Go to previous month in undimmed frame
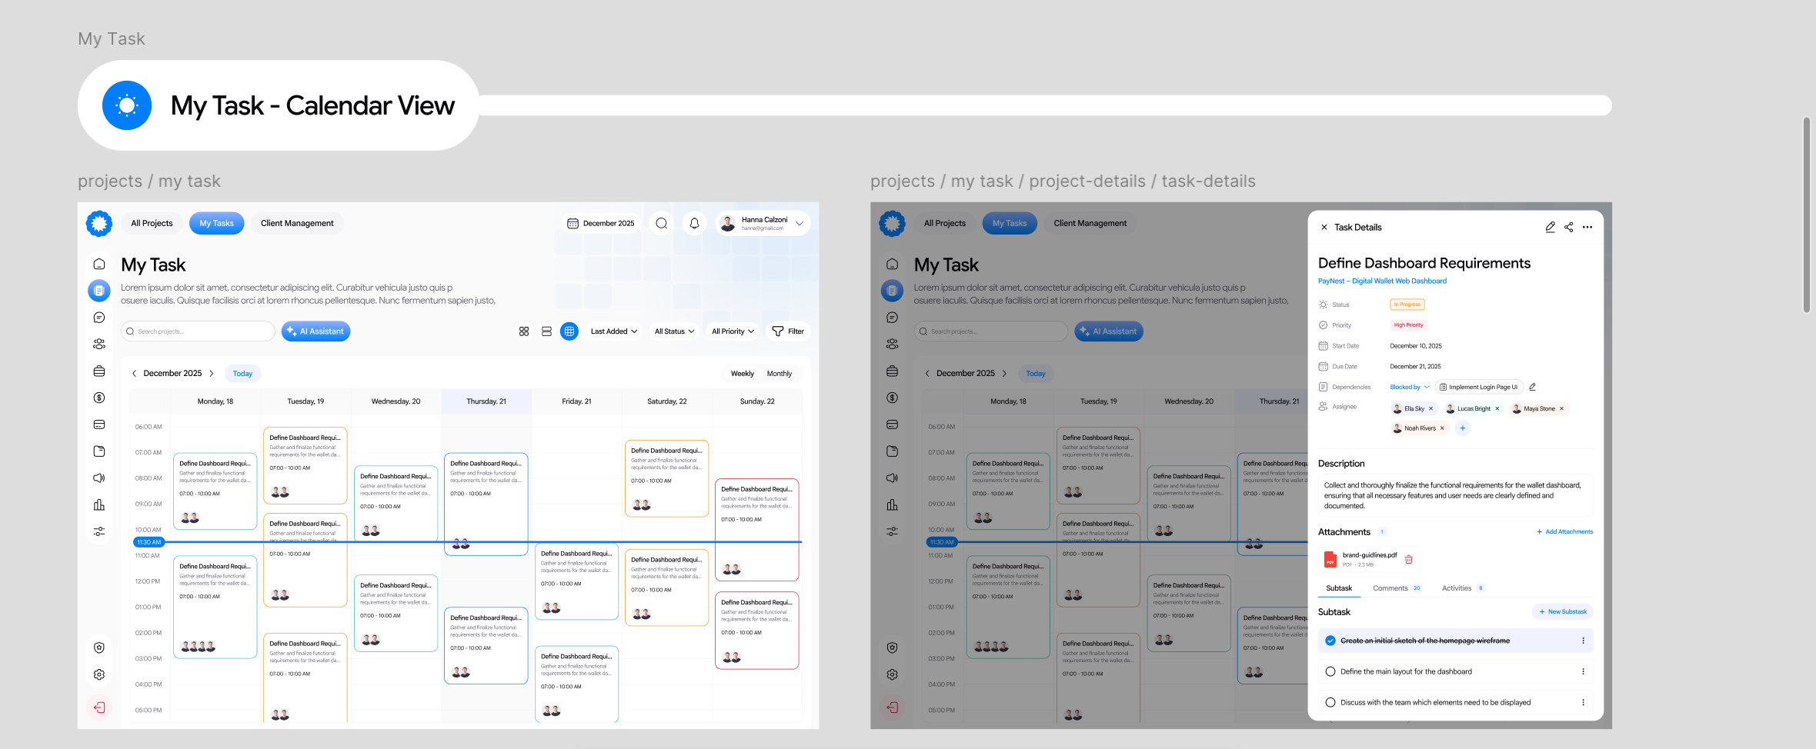 (x=134, y=374)
